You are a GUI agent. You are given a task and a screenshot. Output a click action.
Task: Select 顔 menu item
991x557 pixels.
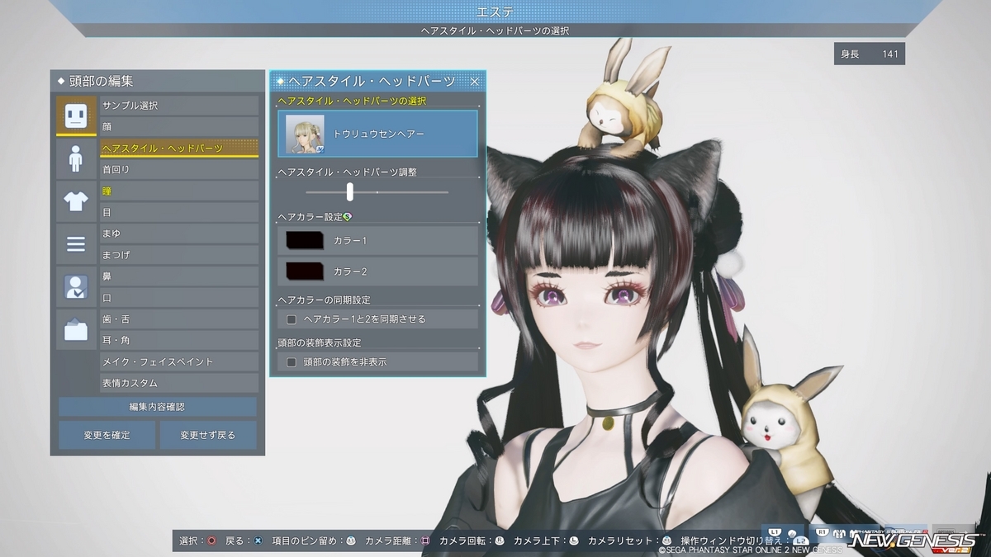(x=179, y=127)
